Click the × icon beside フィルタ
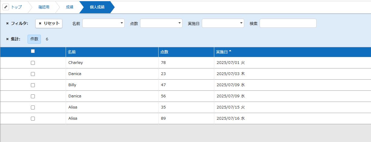 click(x=7, y=24)
